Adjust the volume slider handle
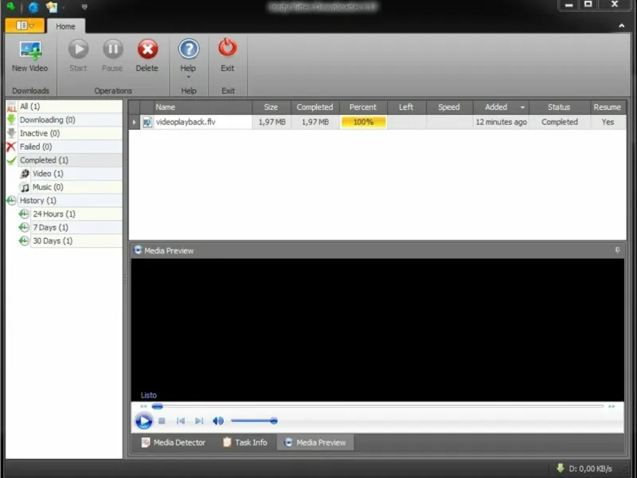 click(x=274, y=421)
